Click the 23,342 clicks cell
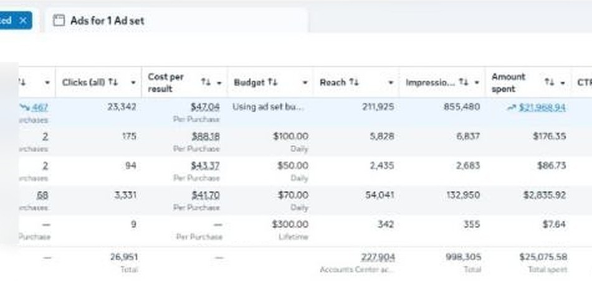Viewport: 592px width, 281px height. click(x=122, y=107)
